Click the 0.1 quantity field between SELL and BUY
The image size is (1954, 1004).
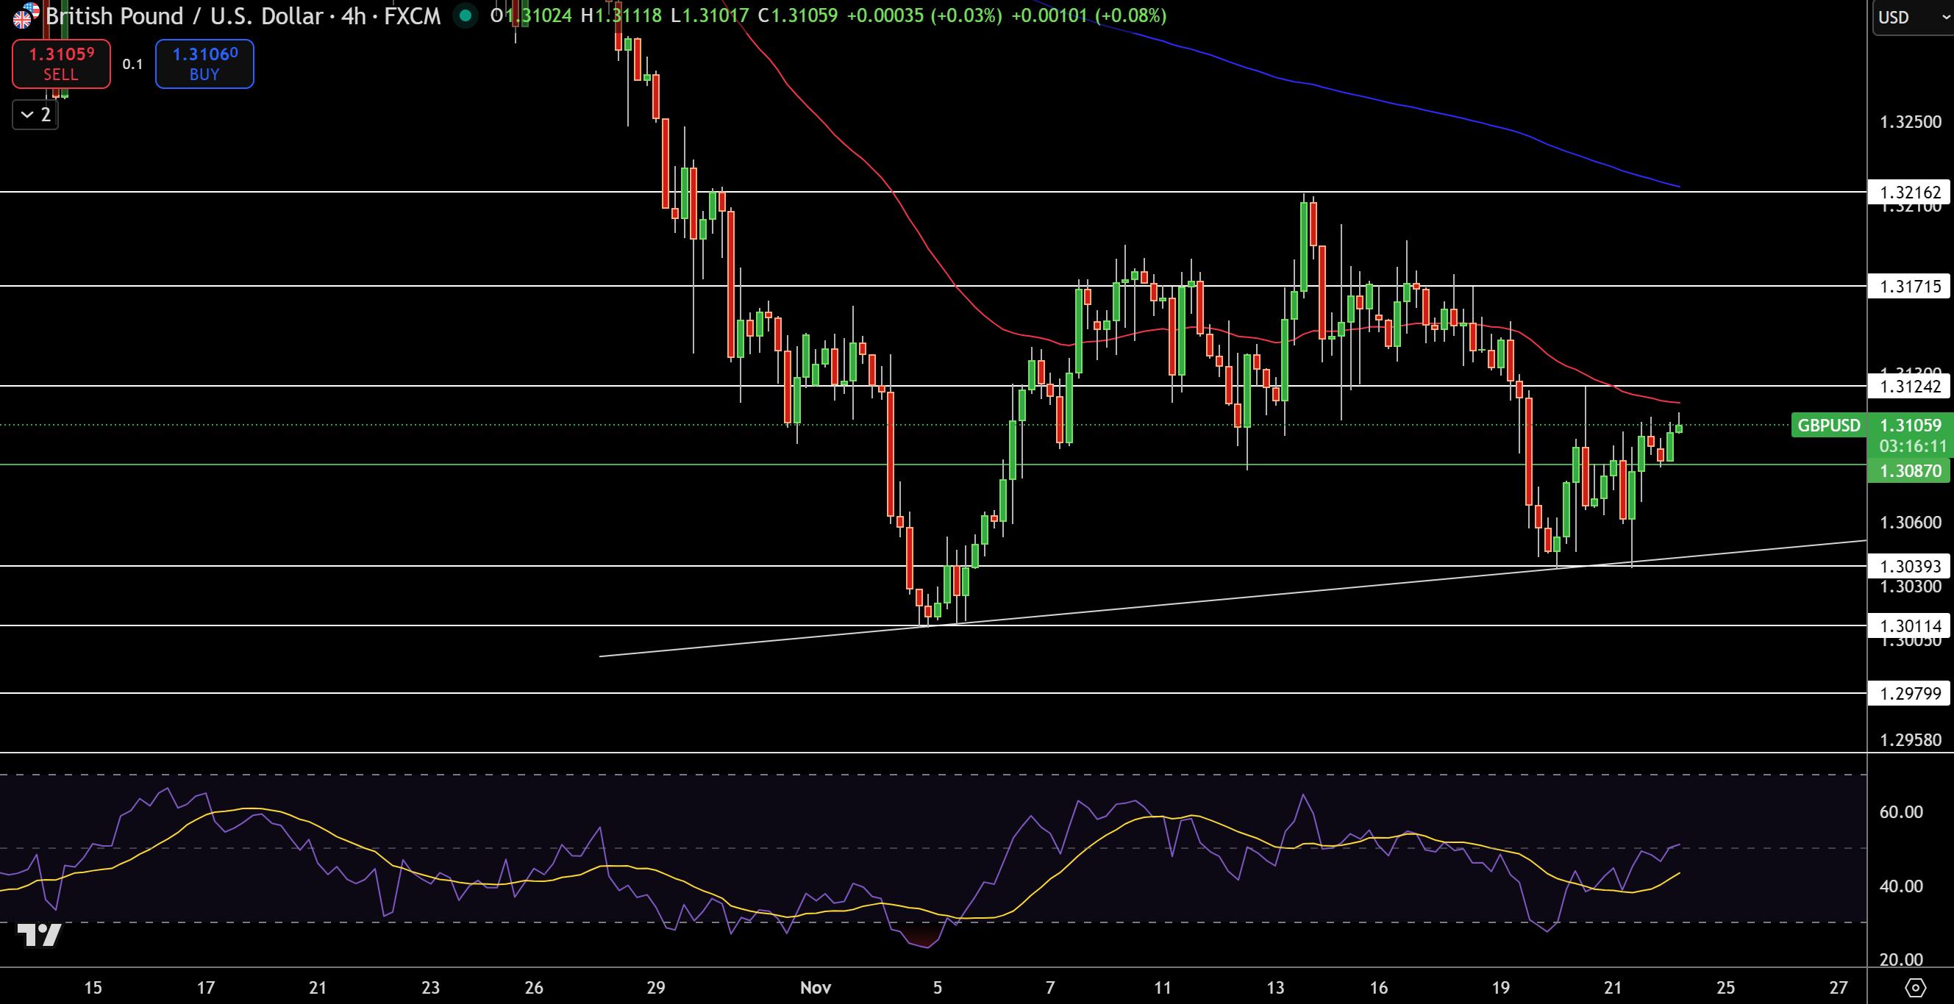tap(132, 64)
